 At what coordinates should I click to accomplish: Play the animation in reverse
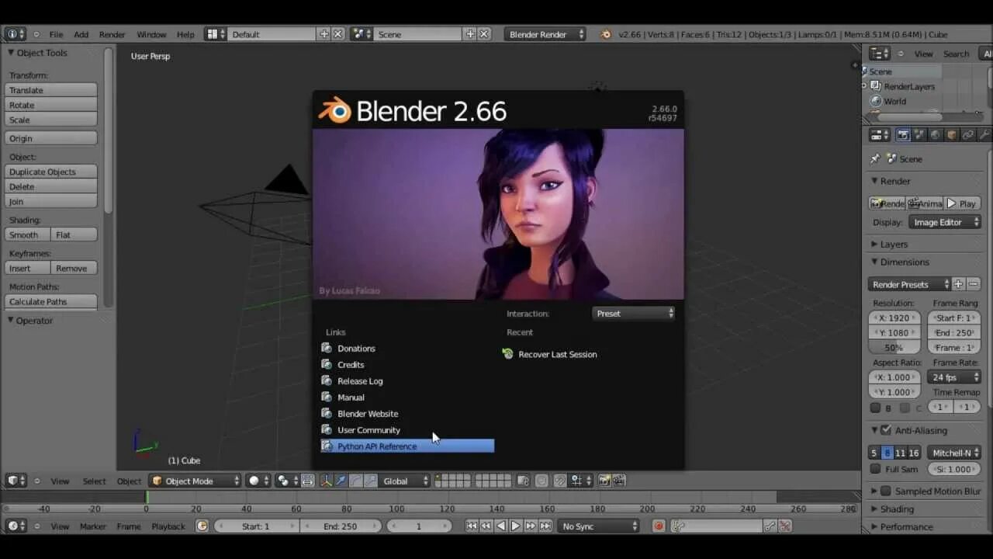tap(501, 526)
